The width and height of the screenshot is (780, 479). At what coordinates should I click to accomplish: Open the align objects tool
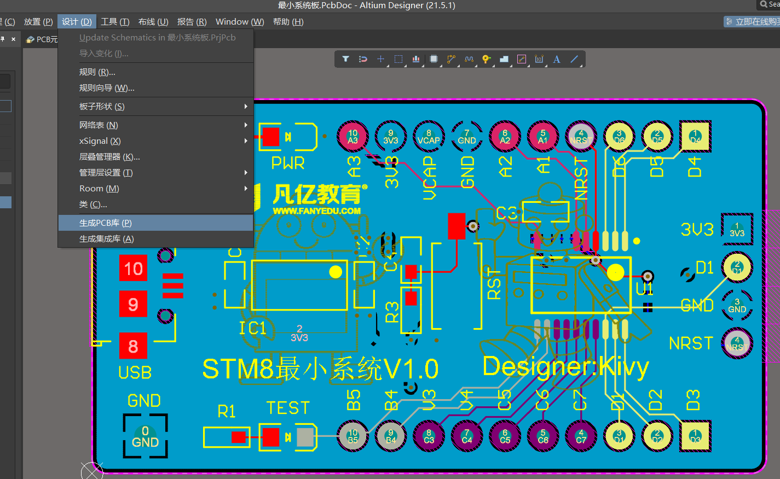(416, 59)
